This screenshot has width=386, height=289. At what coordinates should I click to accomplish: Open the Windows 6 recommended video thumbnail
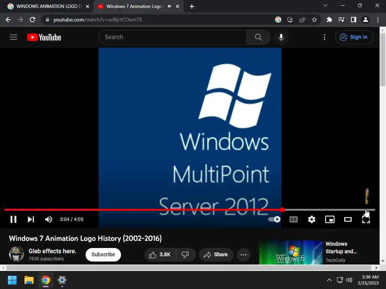[x=291, y=252]
